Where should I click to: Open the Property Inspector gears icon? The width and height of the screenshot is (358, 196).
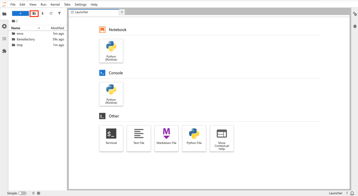[x=355, y=14]
